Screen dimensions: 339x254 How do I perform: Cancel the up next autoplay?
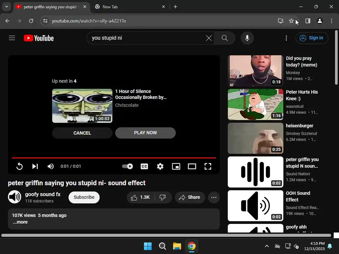tap(82, 133)
